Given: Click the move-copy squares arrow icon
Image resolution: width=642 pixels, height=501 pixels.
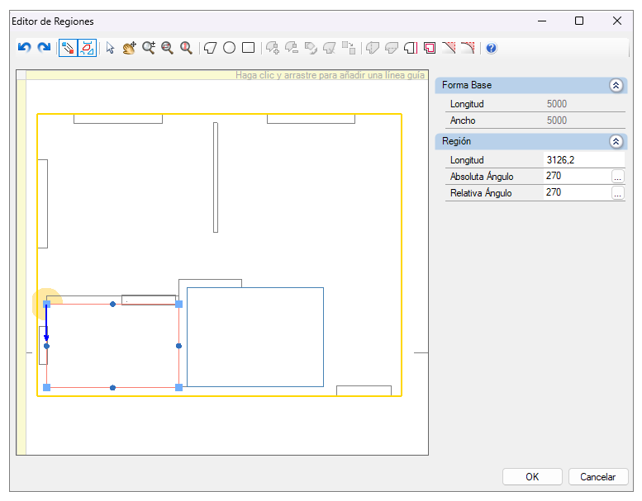Looking at the screenshot, I should (x=349, y=48).
